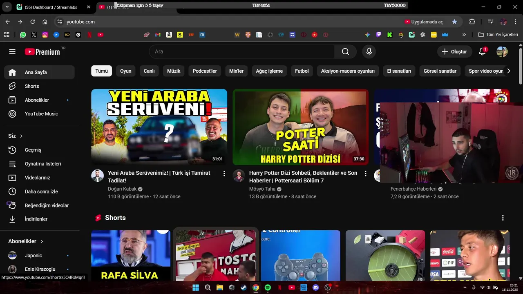Open the Mösyö Taha channel link
Viewport: 523px width, 294px height.
(x=262, y=189)
